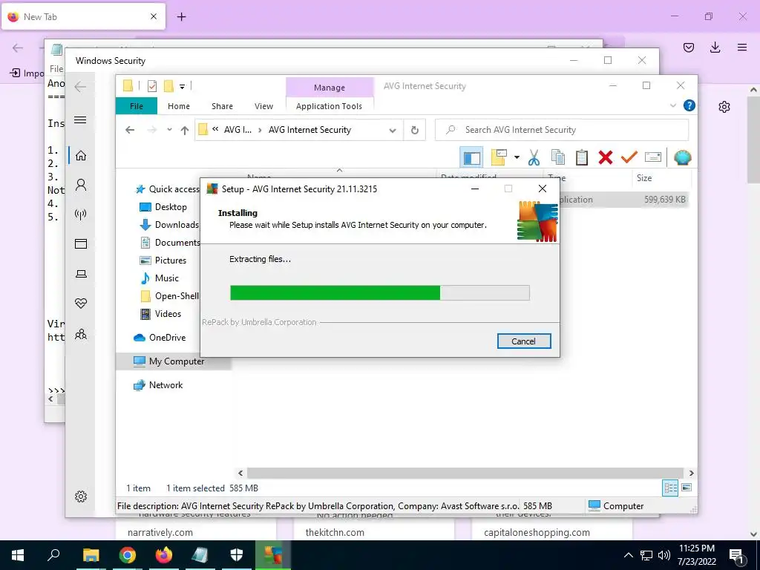The image size is (760, 570).
Task: Toggle the navigation pane icon in toolbar
Action: pyautogui.click(x=471, y=157)
